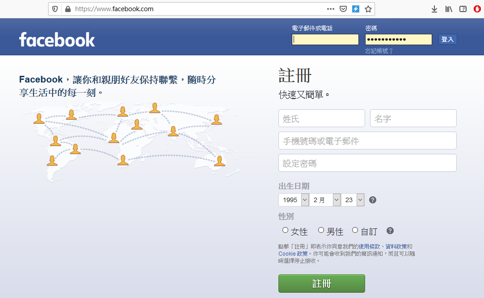Viewport: 484px width, 298px height.
Task: Click the facebook logo
Action: pos(57,40)
